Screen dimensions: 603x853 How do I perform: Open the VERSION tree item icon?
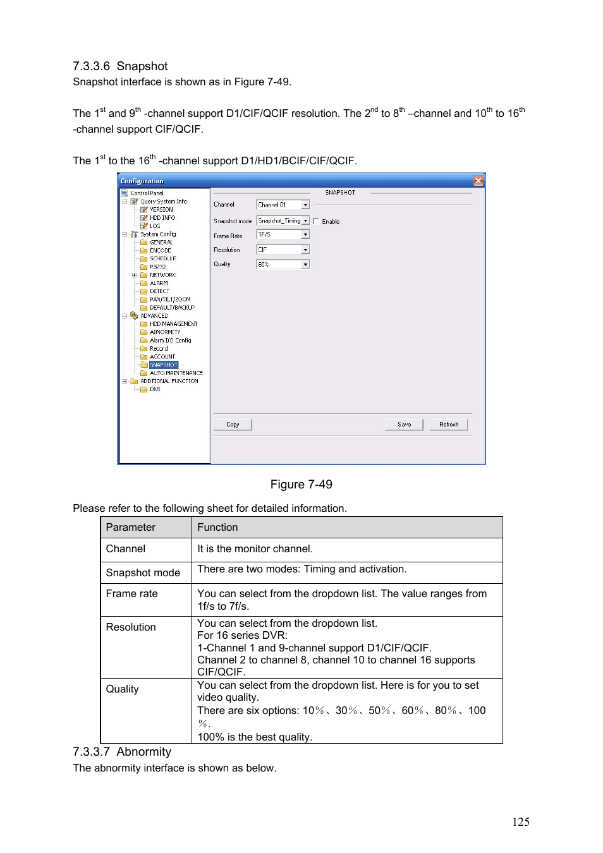click(x=143, y=210)
